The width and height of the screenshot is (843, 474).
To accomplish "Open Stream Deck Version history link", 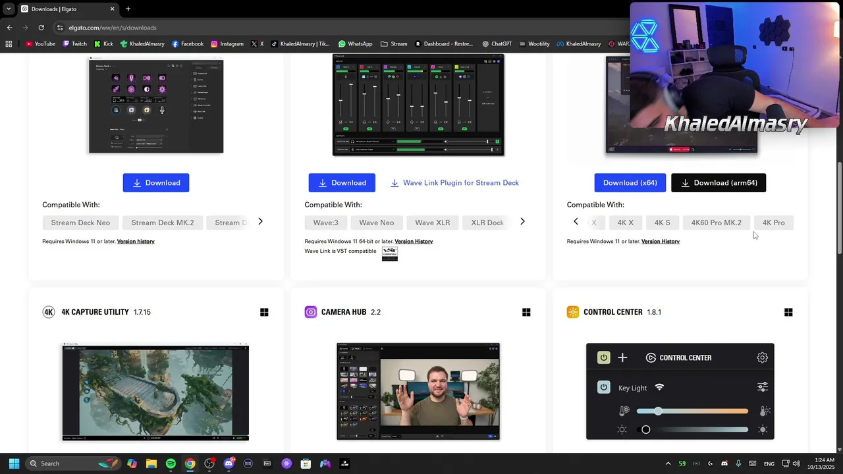I will pyautogui.click(x=136, y=242).
